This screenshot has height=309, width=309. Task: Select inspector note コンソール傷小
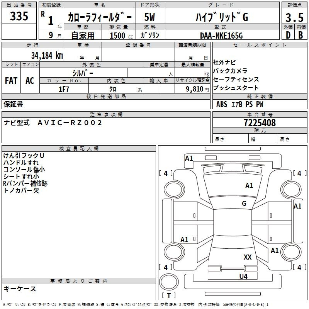[24, 170]
